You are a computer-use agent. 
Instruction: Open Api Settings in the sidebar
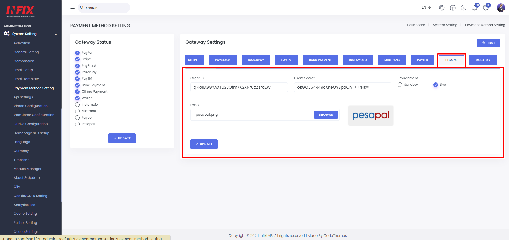[23, 97]
